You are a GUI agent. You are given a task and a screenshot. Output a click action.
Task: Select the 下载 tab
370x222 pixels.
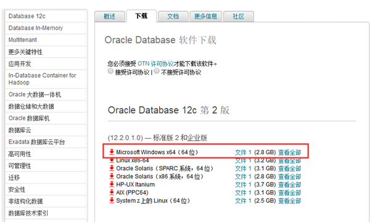(x=141, y=16)
